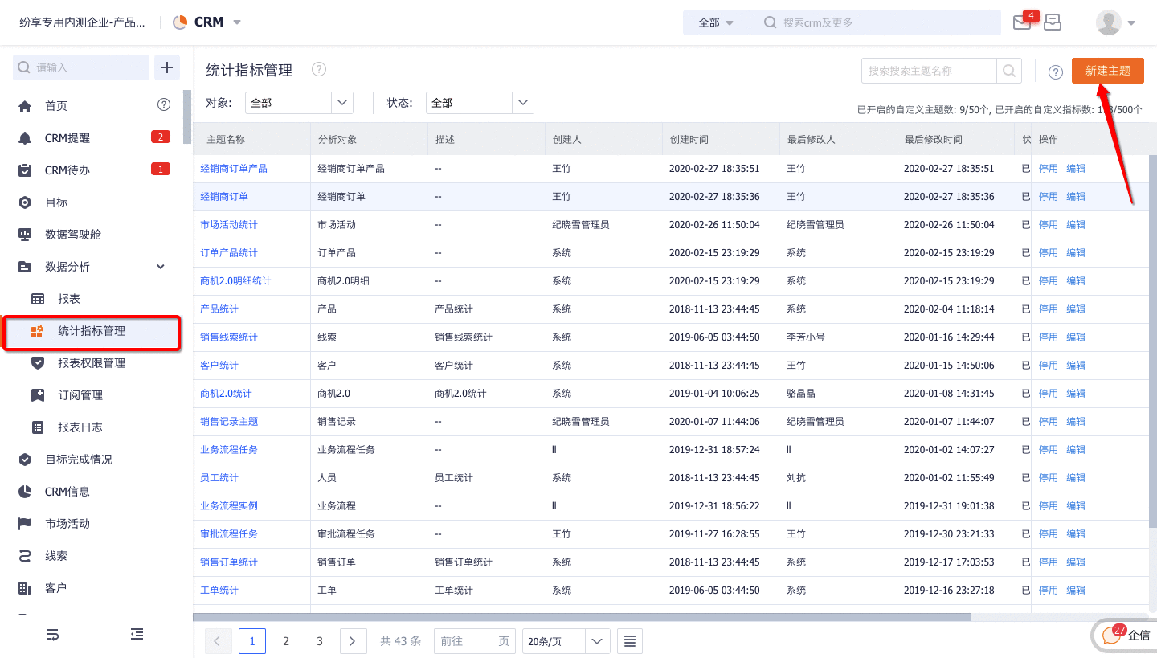Click the 目标完成情况 badge icon
This screenshot has width=1157, height=658.
coord(25,460)
